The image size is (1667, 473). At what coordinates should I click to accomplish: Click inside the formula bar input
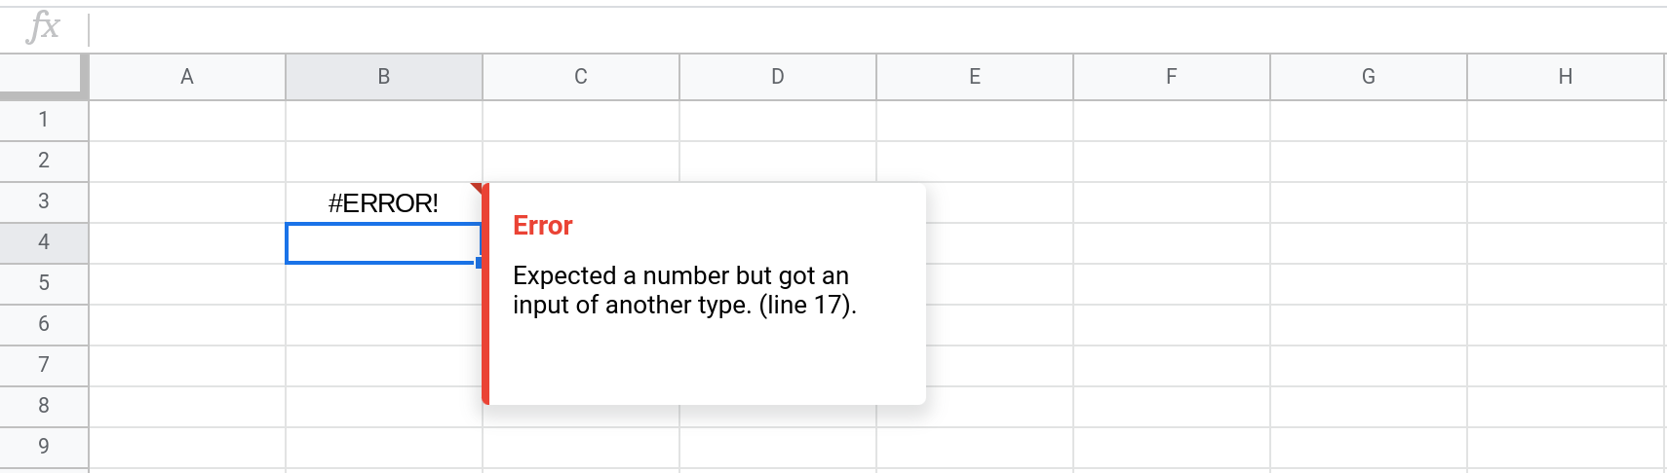tap(780, 29)
